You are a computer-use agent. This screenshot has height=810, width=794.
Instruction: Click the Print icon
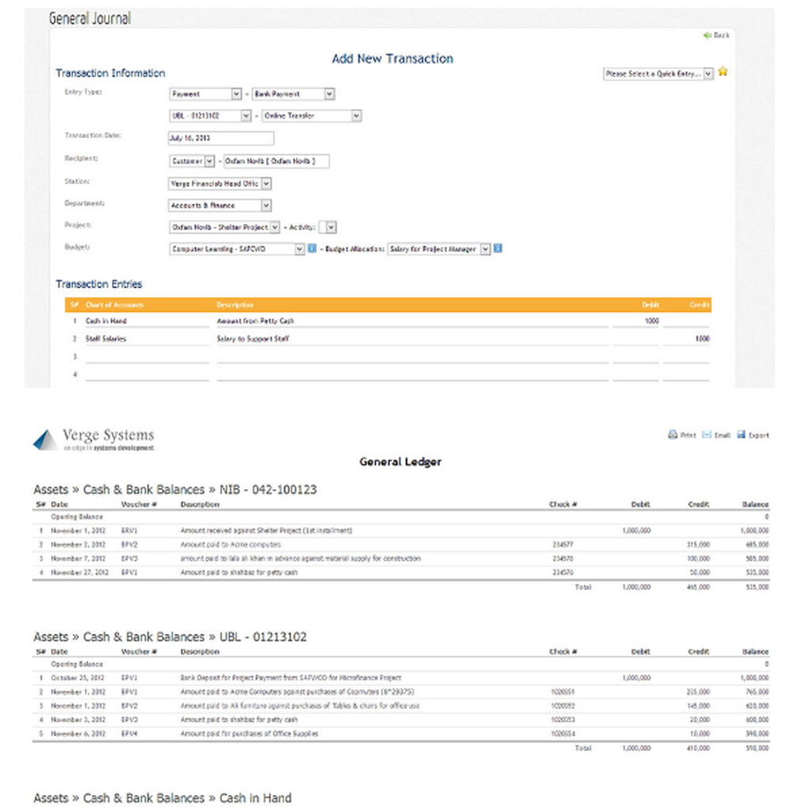[x=673, y=434]
